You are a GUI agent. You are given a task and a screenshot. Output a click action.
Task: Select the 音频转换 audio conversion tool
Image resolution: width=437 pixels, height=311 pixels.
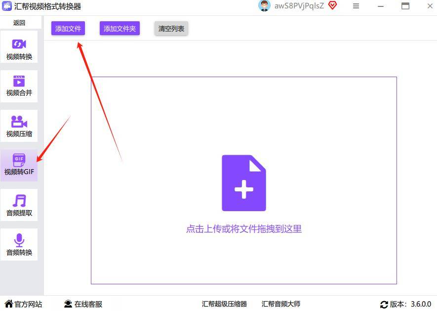tap(19, 245)
